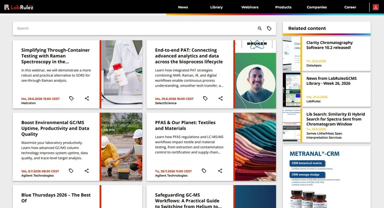The height and width of the screenshot is (208, 384).
Task: Click Agilent Technologies under Boost Environmental card
Action: coord(37,175)
